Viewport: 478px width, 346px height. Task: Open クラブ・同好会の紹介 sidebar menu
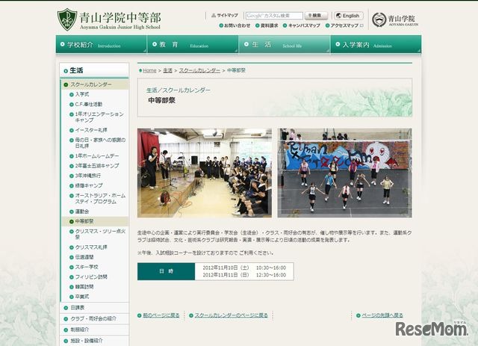tap(94, 319)
